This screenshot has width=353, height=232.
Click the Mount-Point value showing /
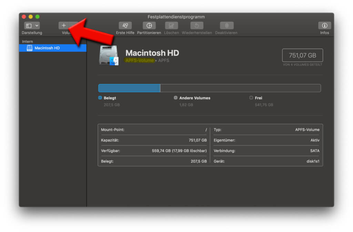point(206,130)
